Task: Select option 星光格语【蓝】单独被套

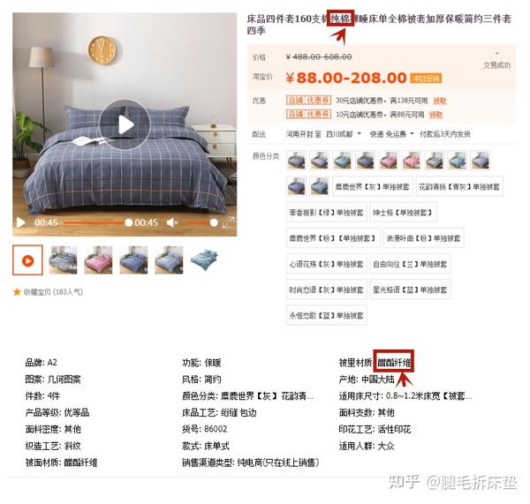Action: click(x=410, y=290)
